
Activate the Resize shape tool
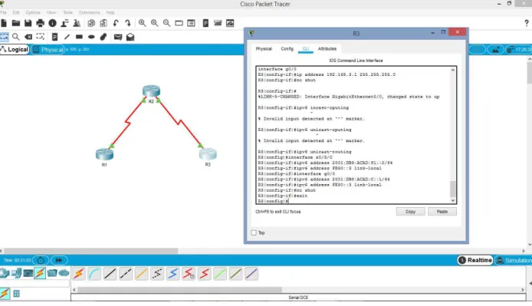coord(41,36)
